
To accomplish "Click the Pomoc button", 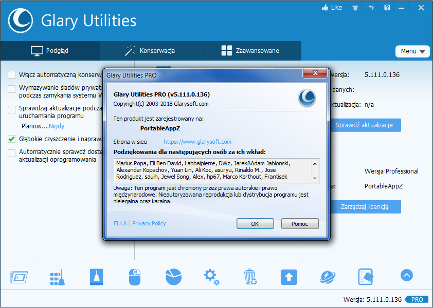I will pyautogui.click(x=300, y=224).
